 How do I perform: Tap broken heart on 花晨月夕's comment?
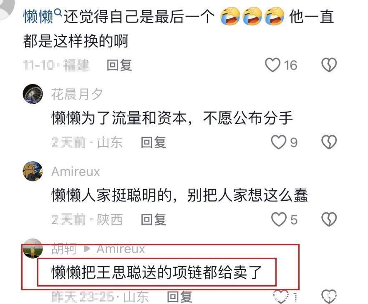329,142
